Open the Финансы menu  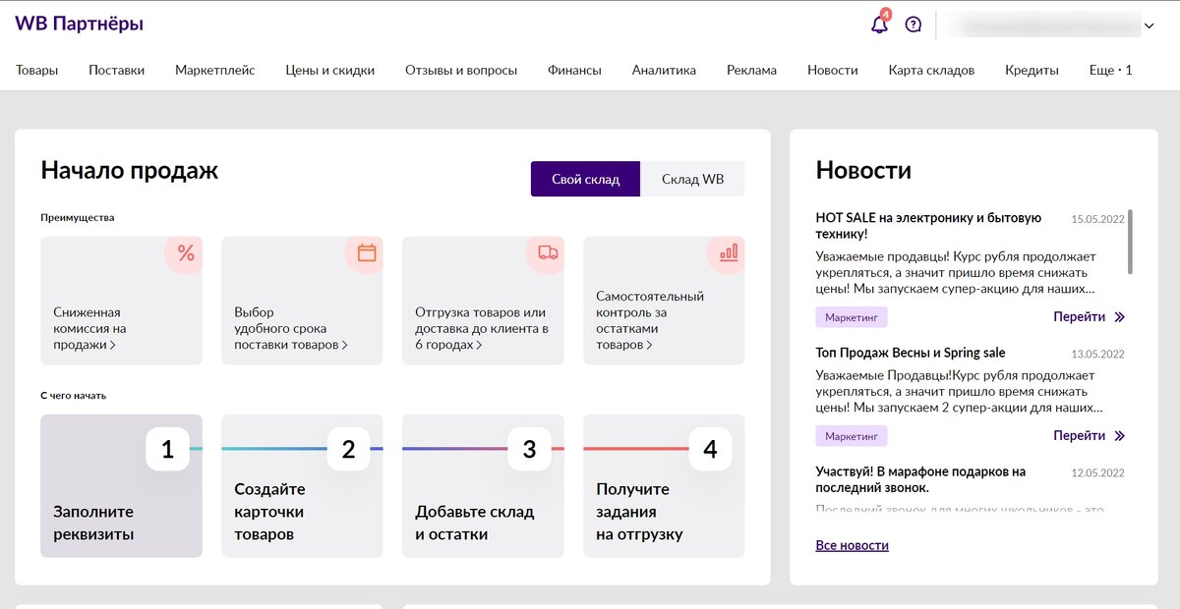click(575, 71)
